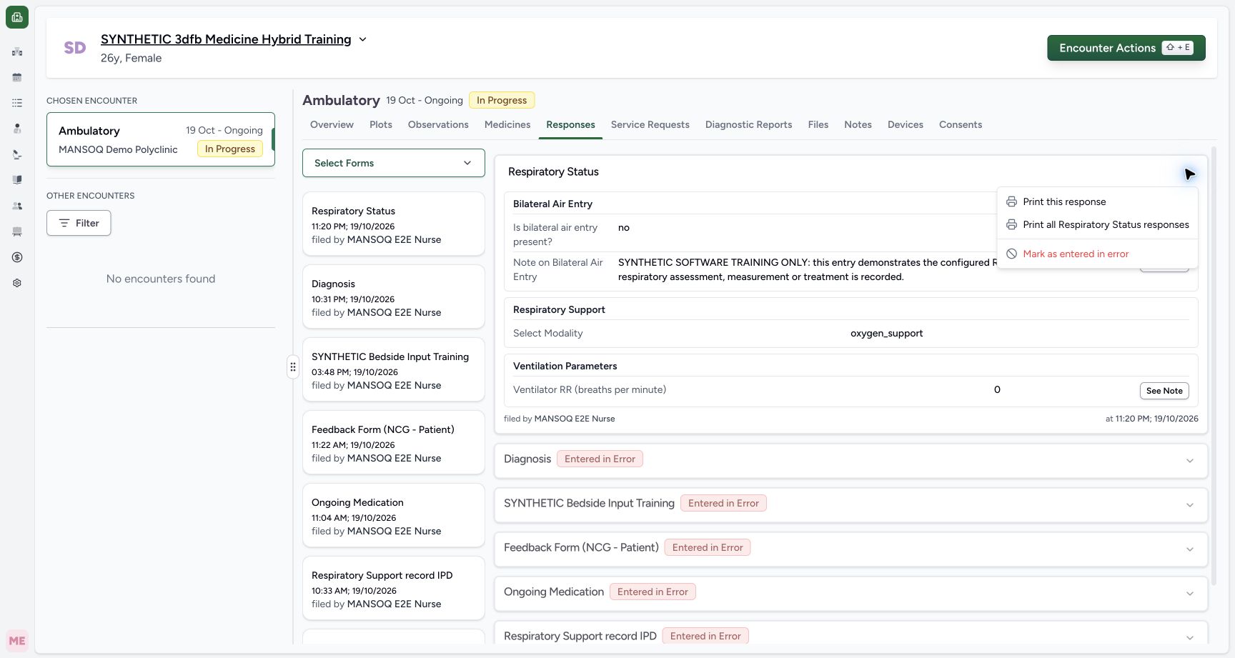
Task: Choose Print all Respiratory Status responses
Action: click(1097, 224)
